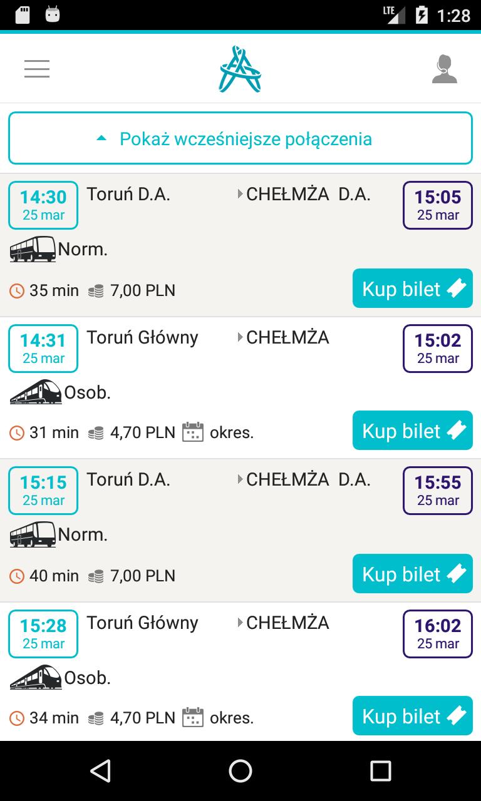Buy ticket for the 14:31 train
The height and width of the screenshot is (801, 481).
[x=412, y=431]
